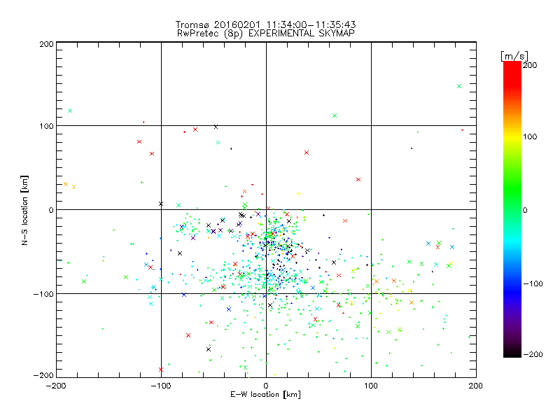Click the x-axis tick label '200'
The width and height of the screenshot is (560, 420).
coord(476,386)
